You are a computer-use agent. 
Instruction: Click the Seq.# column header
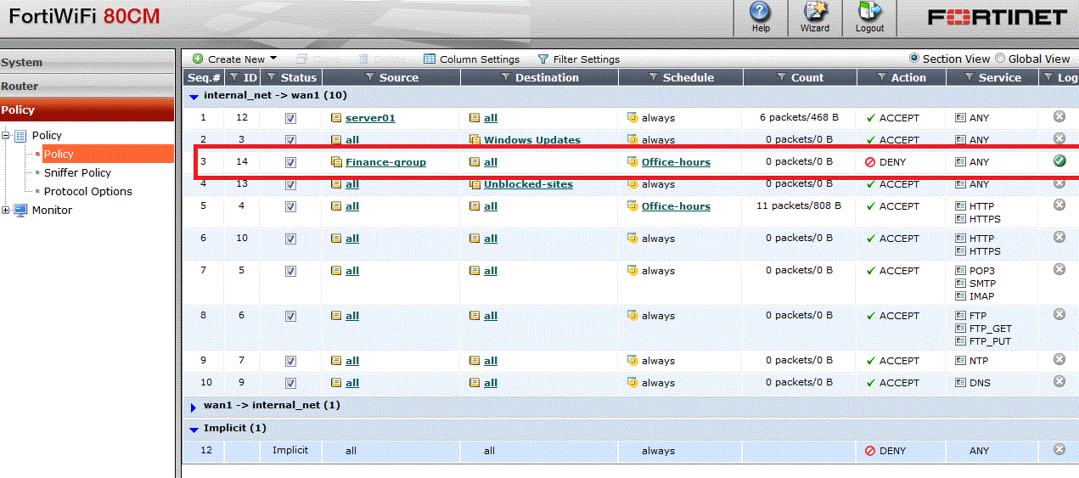point(202,77)
